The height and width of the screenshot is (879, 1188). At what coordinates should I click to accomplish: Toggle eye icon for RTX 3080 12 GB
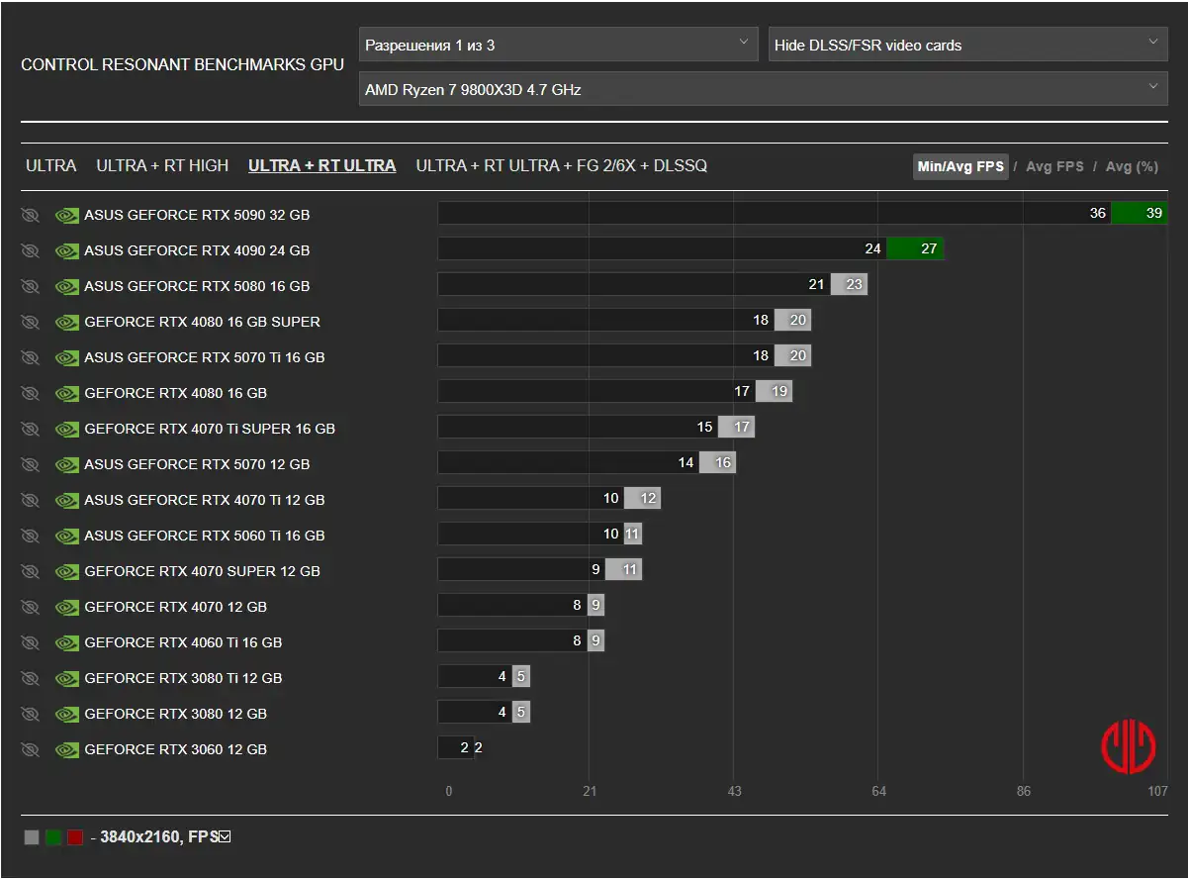tap(30, 714)
